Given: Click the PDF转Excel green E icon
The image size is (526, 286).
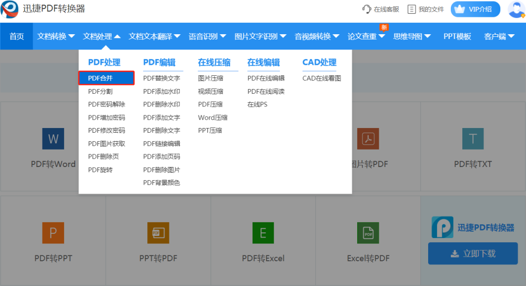Looking at the screenshot, I should pos(263,233).
